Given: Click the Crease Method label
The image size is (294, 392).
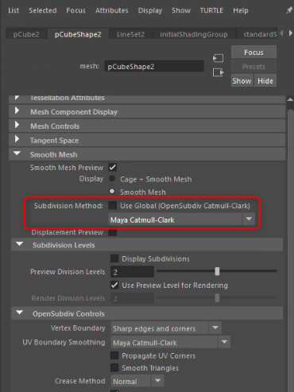Looking at the screenshot, I should pos(79,381).
